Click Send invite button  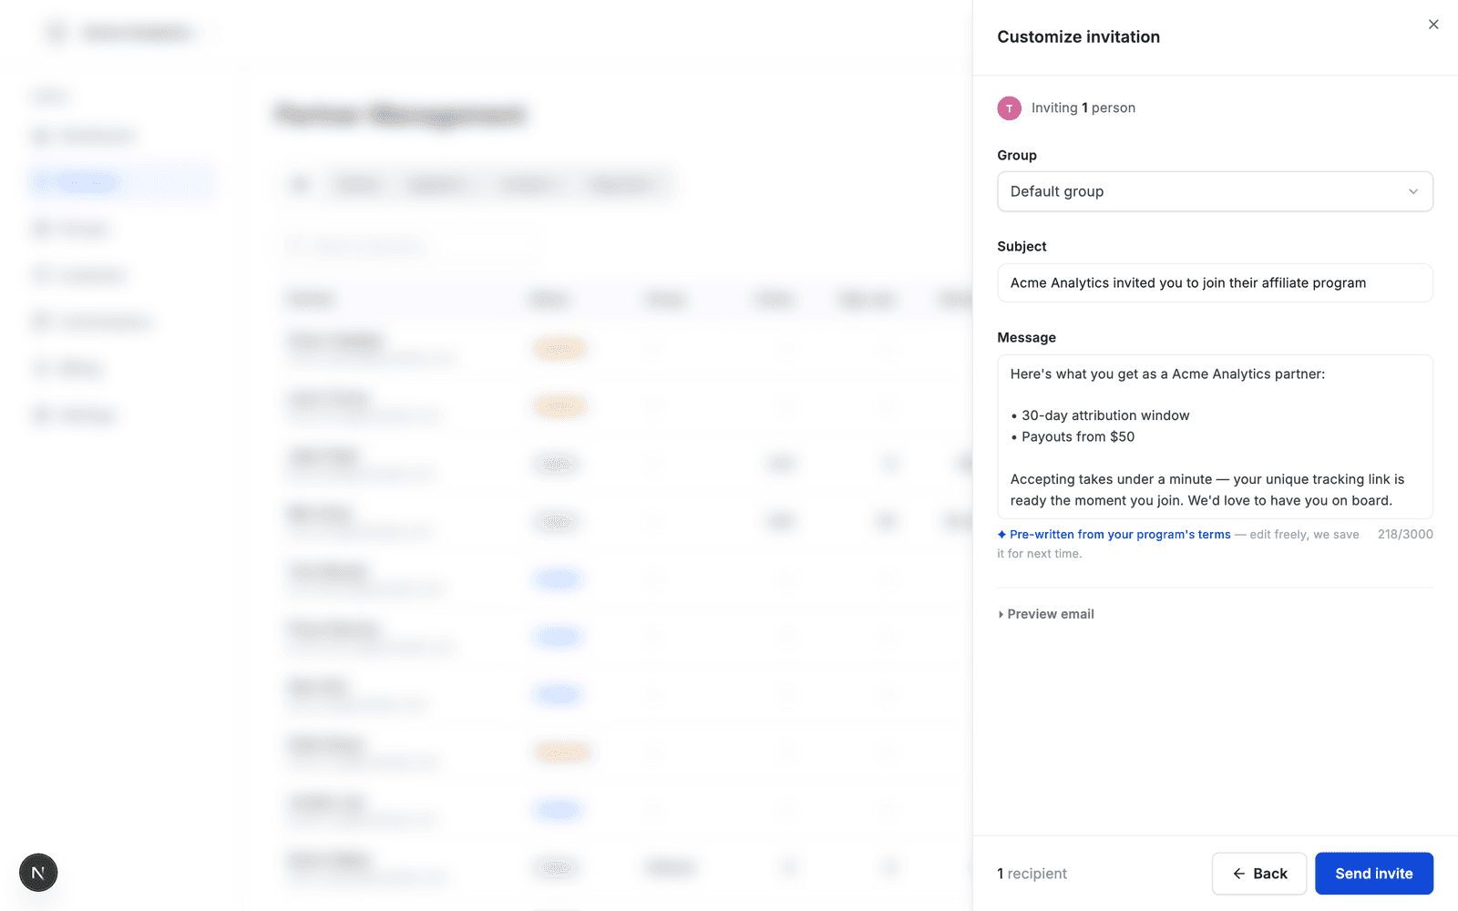1374,874
